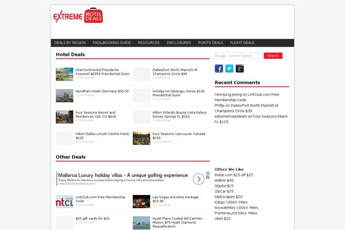The image size is (345, 230).
Task: Open Wyndham Koeln Germany $30-50 deal
Action: 102,91
